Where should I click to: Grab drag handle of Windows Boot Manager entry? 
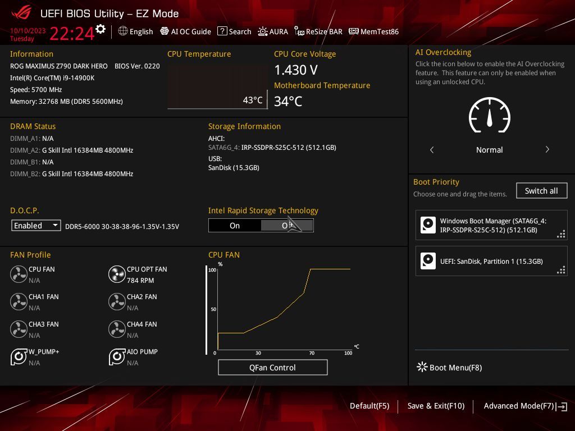pyautogui.click(x=561, y=234)
